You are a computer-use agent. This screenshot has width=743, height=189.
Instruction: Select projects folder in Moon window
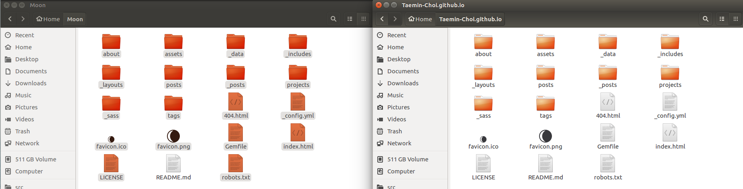pyautogui.click(x=298, y=76)
